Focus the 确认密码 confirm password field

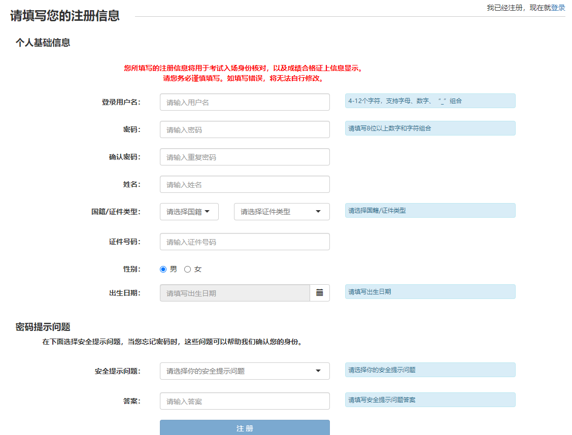(245, 157)
